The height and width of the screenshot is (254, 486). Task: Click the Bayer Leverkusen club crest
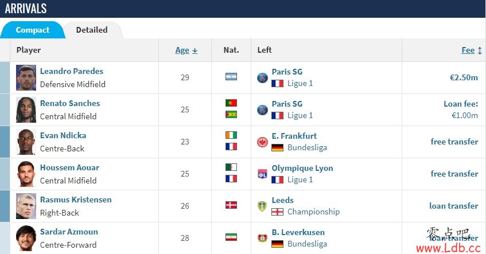(262, 239)
